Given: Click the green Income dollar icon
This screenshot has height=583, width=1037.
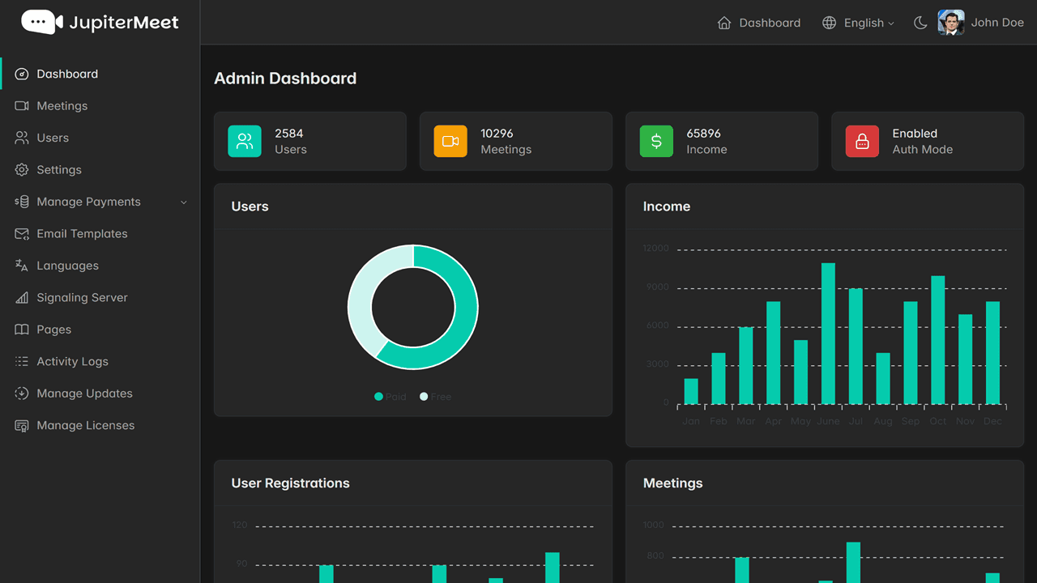Looking at the screenshot, I should pos(656,141).
